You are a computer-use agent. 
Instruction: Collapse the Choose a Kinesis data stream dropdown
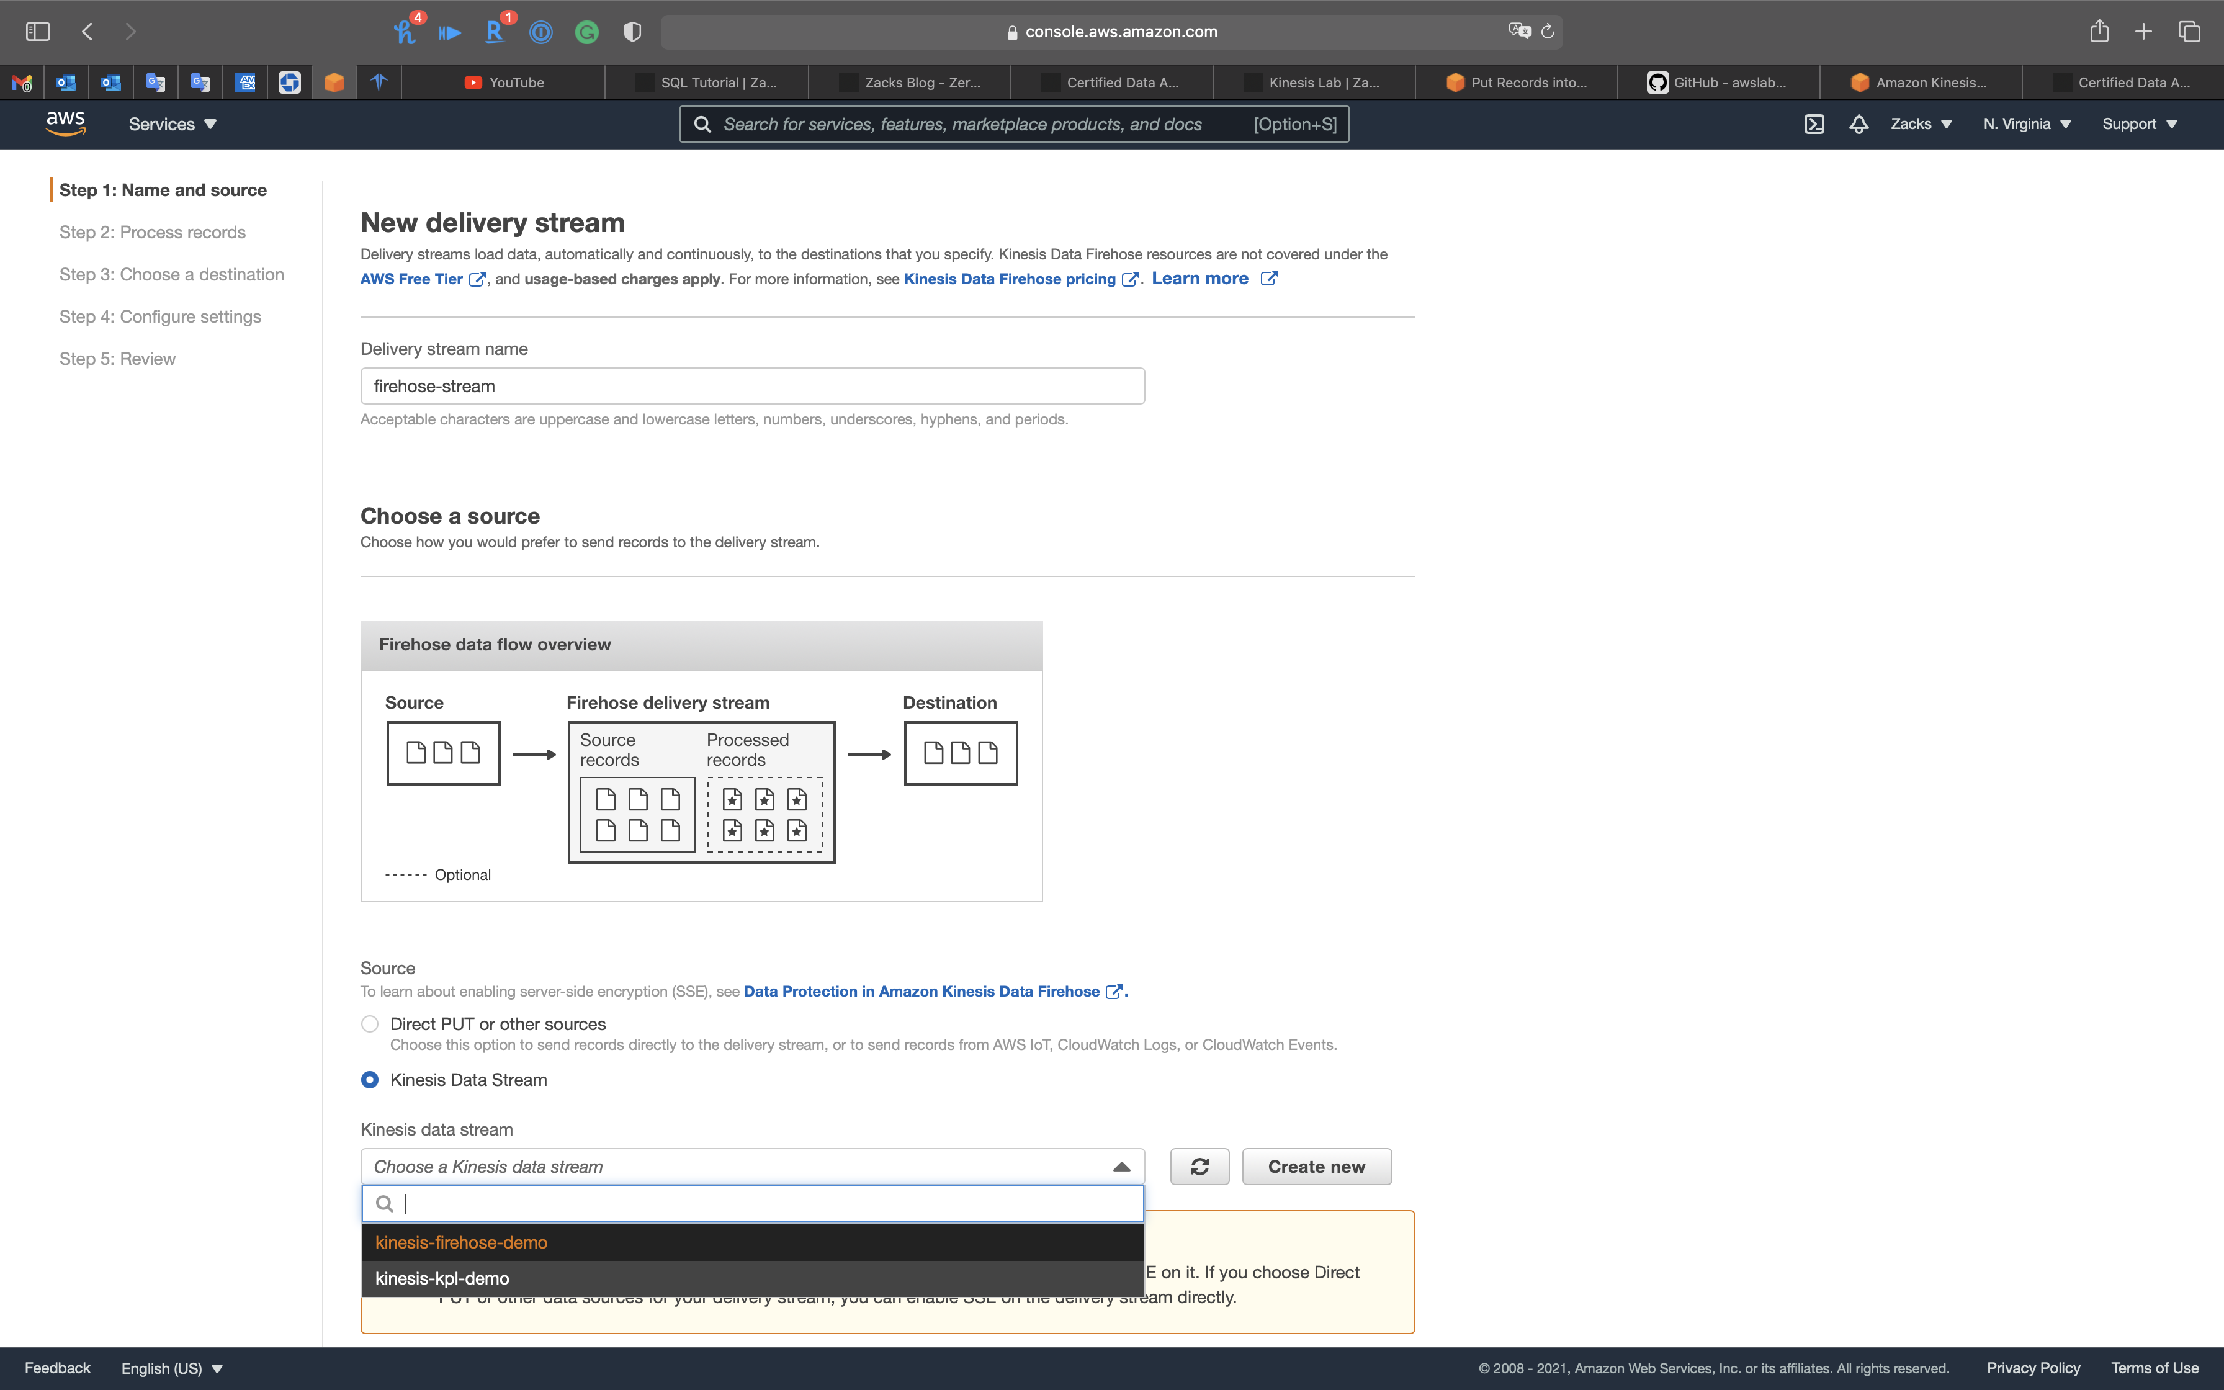[x=1121, y=1167]
